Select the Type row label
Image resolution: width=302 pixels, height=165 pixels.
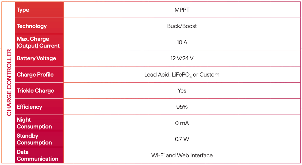point(23,10)
